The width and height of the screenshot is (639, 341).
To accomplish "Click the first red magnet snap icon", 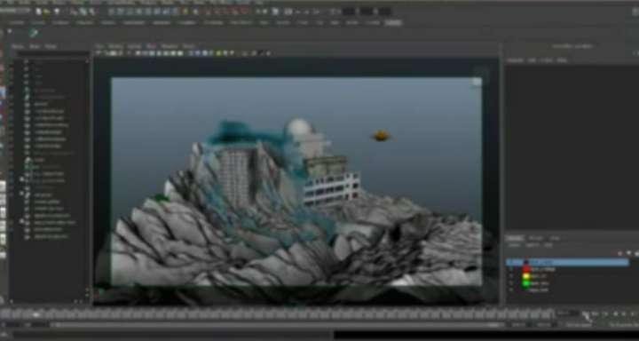I will (x=206, y=12).
